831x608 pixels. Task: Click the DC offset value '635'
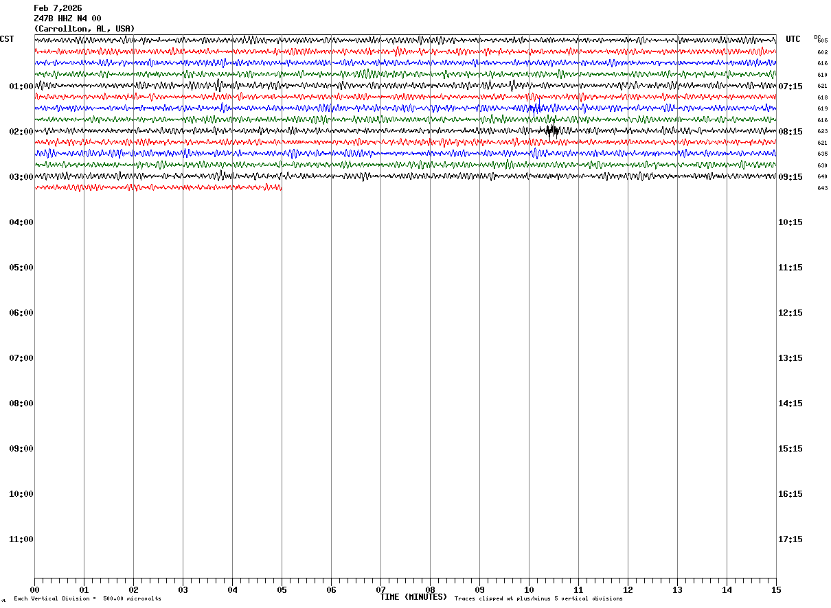pyautogui.click(x=822, y=154)
